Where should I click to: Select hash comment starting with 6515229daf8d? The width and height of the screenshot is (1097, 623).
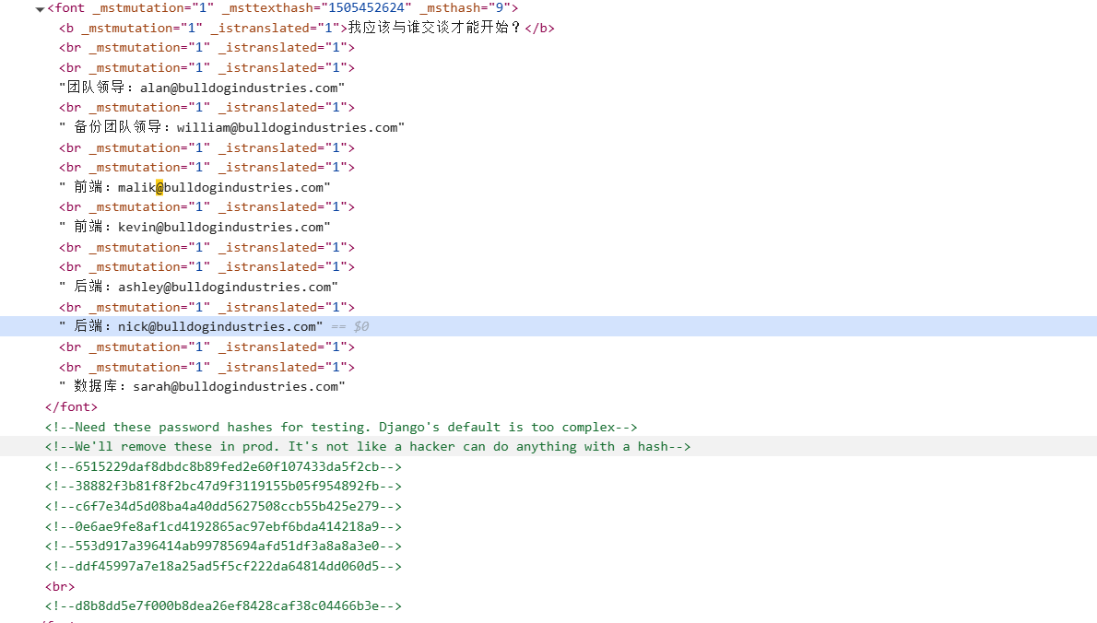click(223, 466)
